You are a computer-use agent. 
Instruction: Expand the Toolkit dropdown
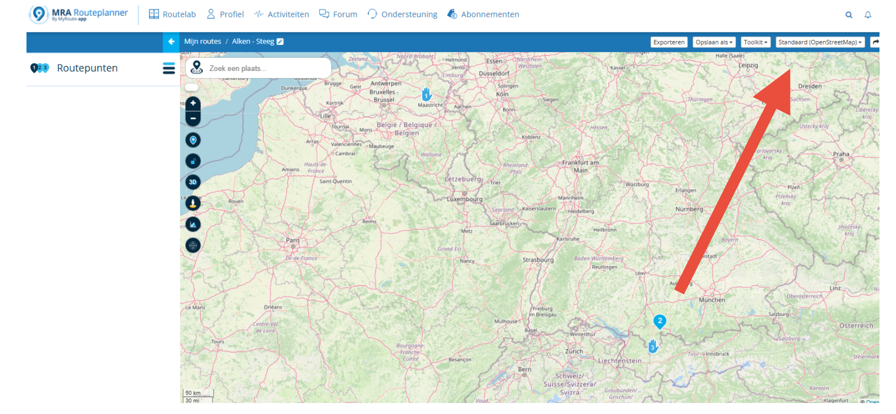point(755,42)
